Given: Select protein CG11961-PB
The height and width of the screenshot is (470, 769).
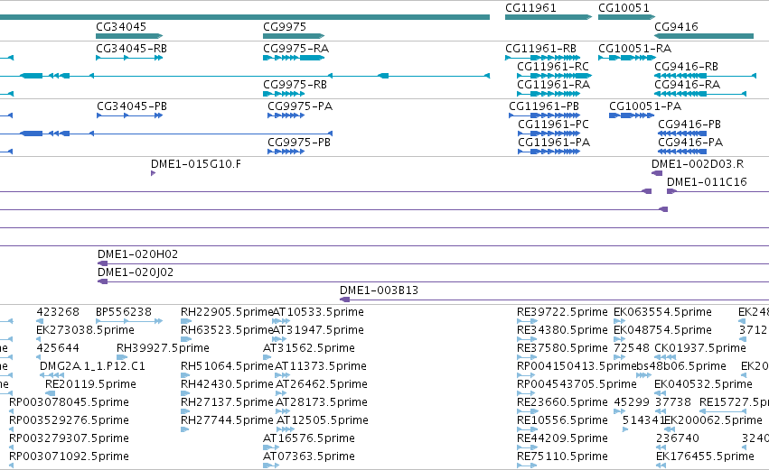Looking at the screenshot, I should pos(544,115).
